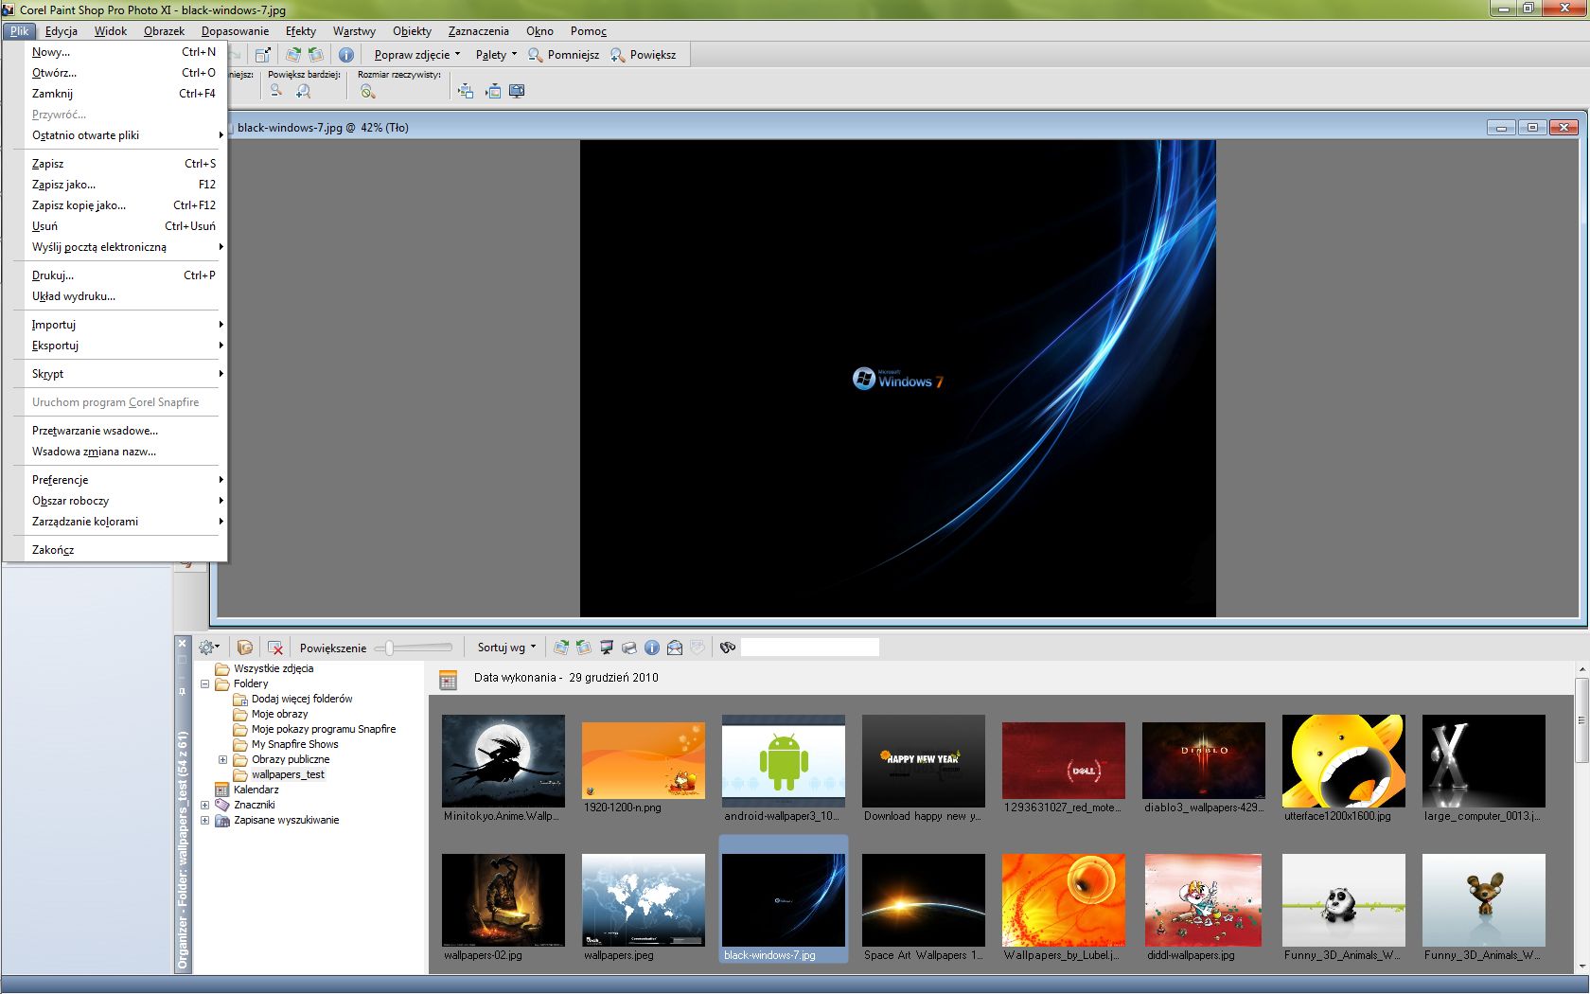This screenshot has height=994, width=1590.
Task: Expand the Zapisane wyszukiwanie tree node
Action: (204, 820)
